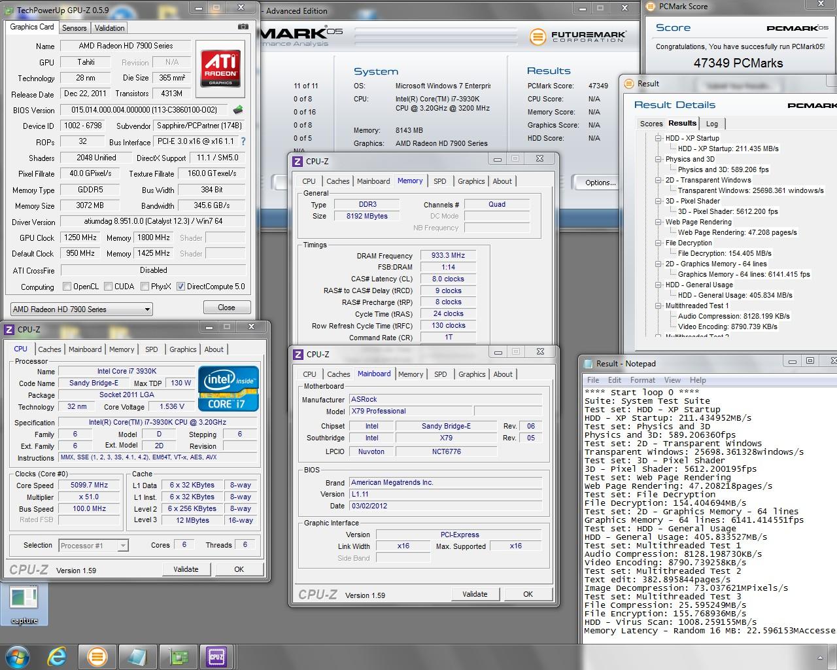Viewport: 837px width, 670px height.
Task: Open the Notepad taskbar icon
Action: pyautogui.click(x=137, y=656)
